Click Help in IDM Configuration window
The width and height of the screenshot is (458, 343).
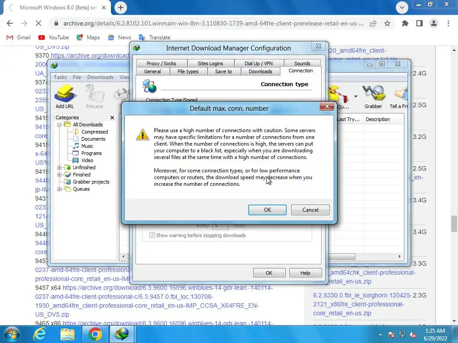pos(305,273)
